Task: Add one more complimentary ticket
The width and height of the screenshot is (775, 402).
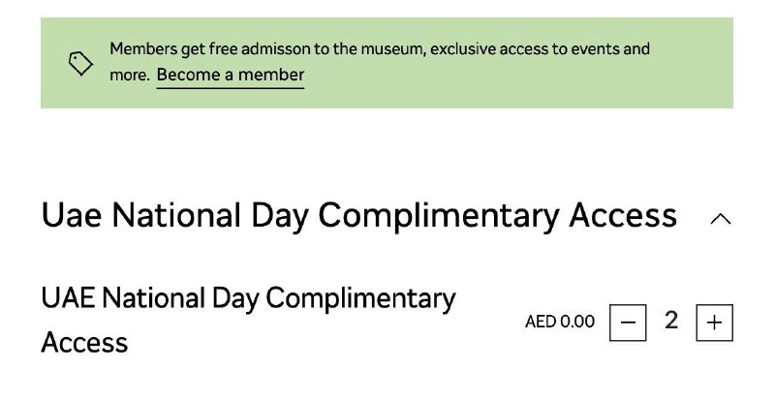Action: [x=714, y=323]
